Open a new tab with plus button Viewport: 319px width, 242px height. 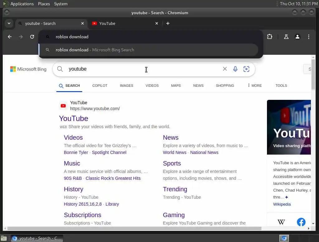point(168,23)
